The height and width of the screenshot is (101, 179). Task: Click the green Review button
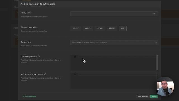[154, 96]
